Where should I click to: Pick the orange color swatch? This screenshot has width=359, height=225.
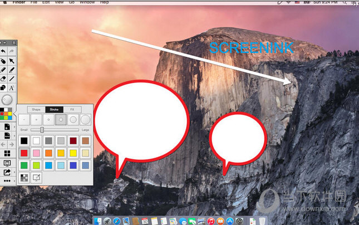pos(48,153)
